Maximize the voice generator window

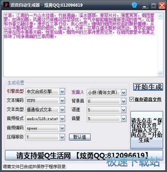click(153, 6)
